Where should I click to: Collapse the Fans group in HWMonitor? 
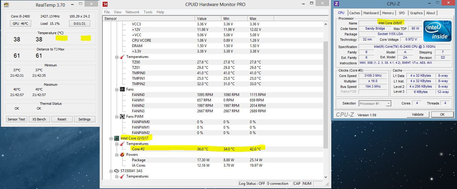point(117,89)
